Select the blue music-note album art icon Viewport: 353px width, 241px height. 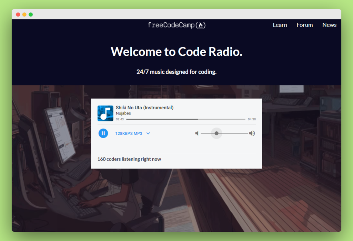105,113
